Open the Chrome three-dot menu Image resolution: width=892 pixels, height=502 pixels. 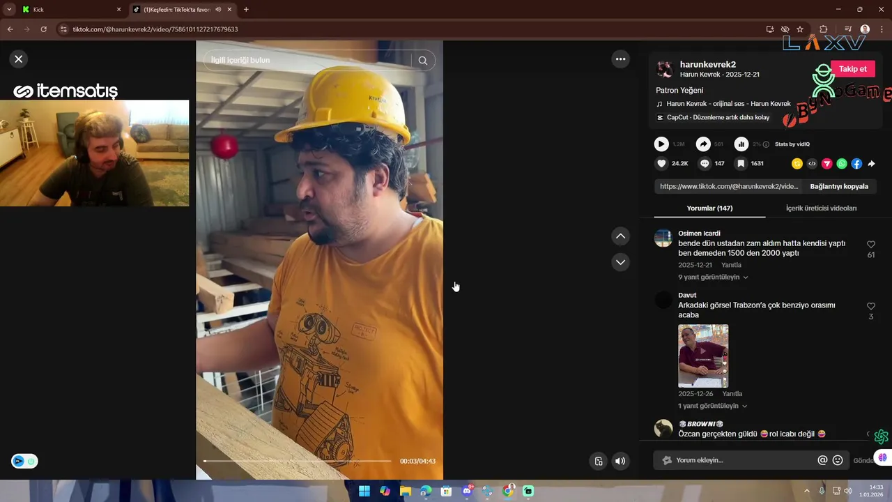click(x=881, y=29)
